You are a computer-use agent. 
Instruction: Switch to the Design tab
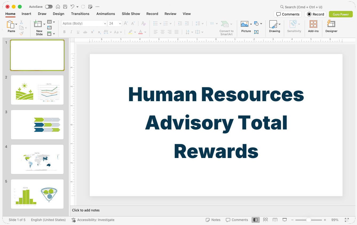tap(58, 14)
